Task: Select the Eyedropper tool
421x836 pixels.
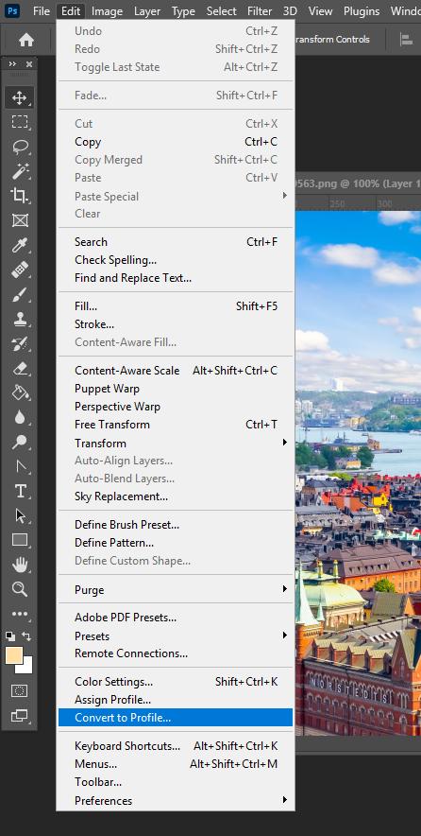Action: pos(20,245)
